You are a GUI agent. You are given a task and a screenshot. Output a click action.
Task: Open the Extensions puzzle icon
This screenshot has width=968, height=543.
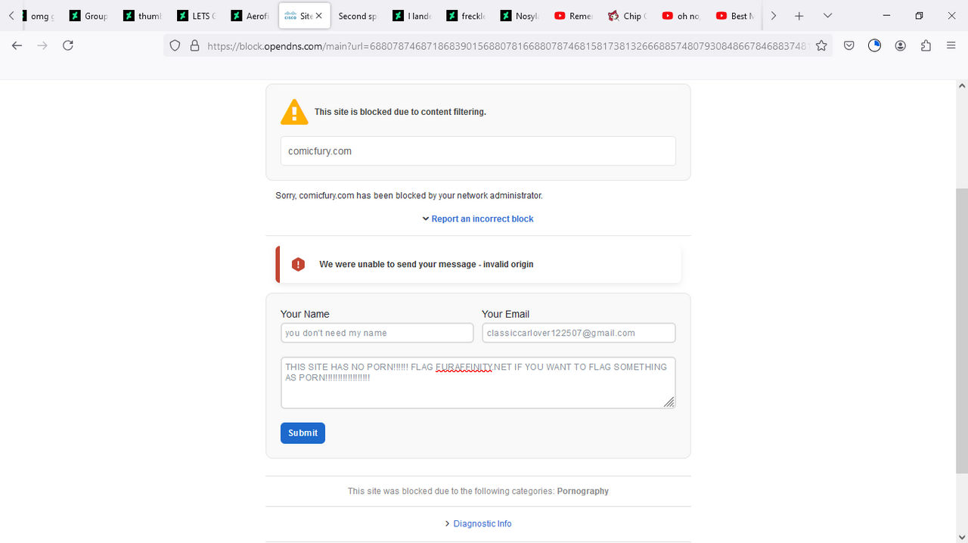[926, 45]
